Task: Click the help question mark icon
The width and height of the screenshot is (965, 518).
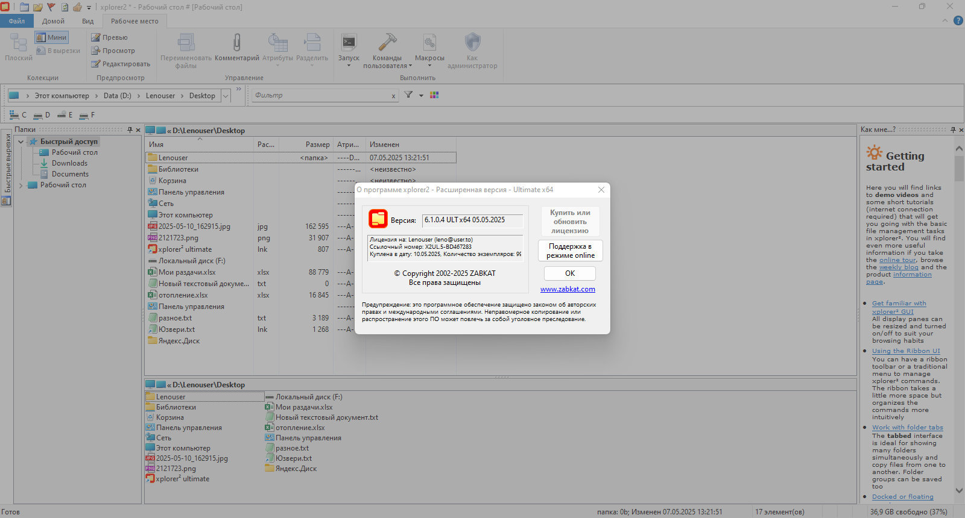Action: pyautogui.click(x=958, y=20)
